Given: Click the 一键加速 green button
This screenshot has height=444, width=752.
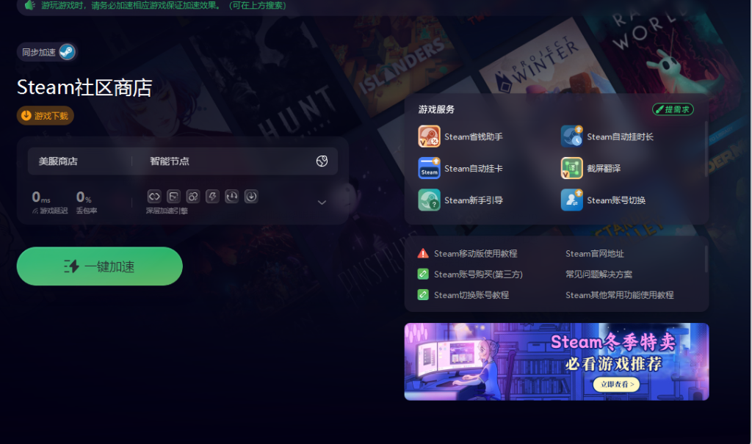Looking at the screenshot, I should 100,266.
